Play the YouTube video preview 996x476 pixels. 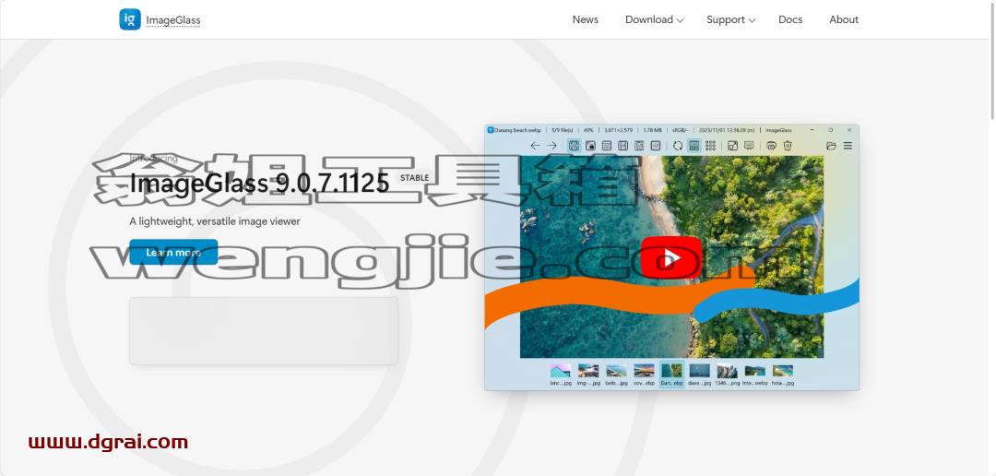[x=670, y=257]
